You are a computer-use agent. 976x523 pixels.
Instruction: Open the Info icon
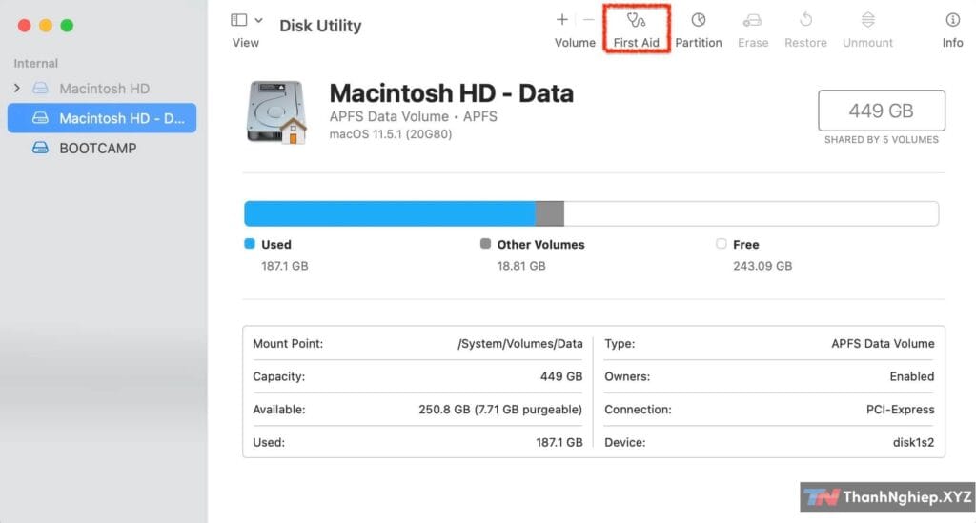(952, 20)
